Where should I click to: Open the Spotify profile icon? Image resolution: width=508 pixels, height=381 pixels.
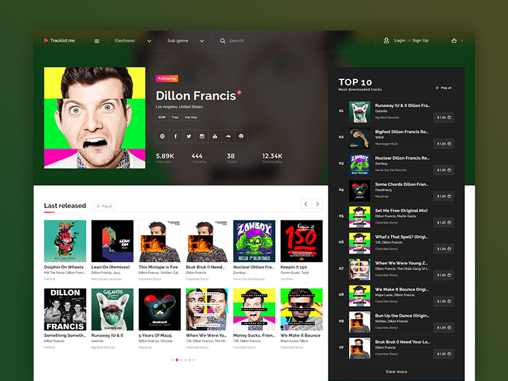[241, 137]
